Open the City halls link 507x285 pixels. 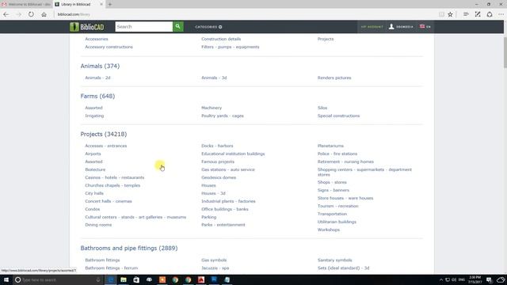(x=94, y=193)
